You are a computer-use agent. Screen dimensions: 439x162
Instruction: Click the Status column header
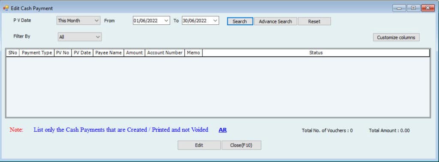point(316,53)
